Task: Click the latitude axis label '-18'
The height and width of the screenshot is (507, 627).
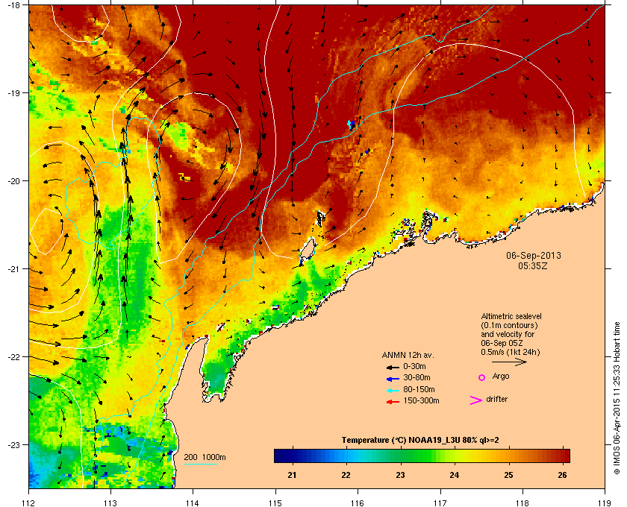Action: coord(13,4)
